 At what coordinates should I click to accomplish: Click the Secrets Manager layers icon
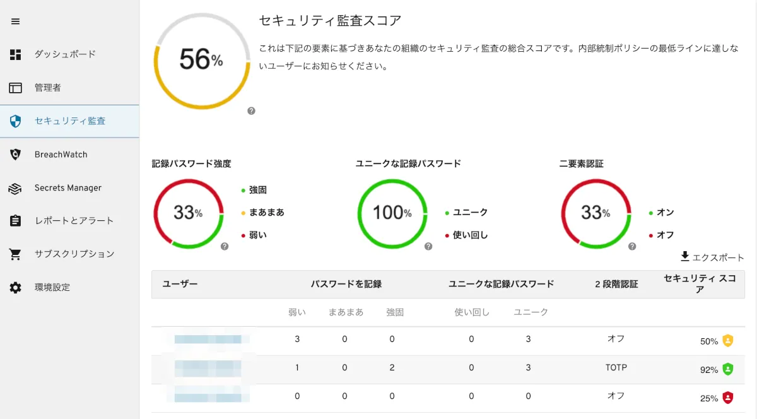click(16, 188)
